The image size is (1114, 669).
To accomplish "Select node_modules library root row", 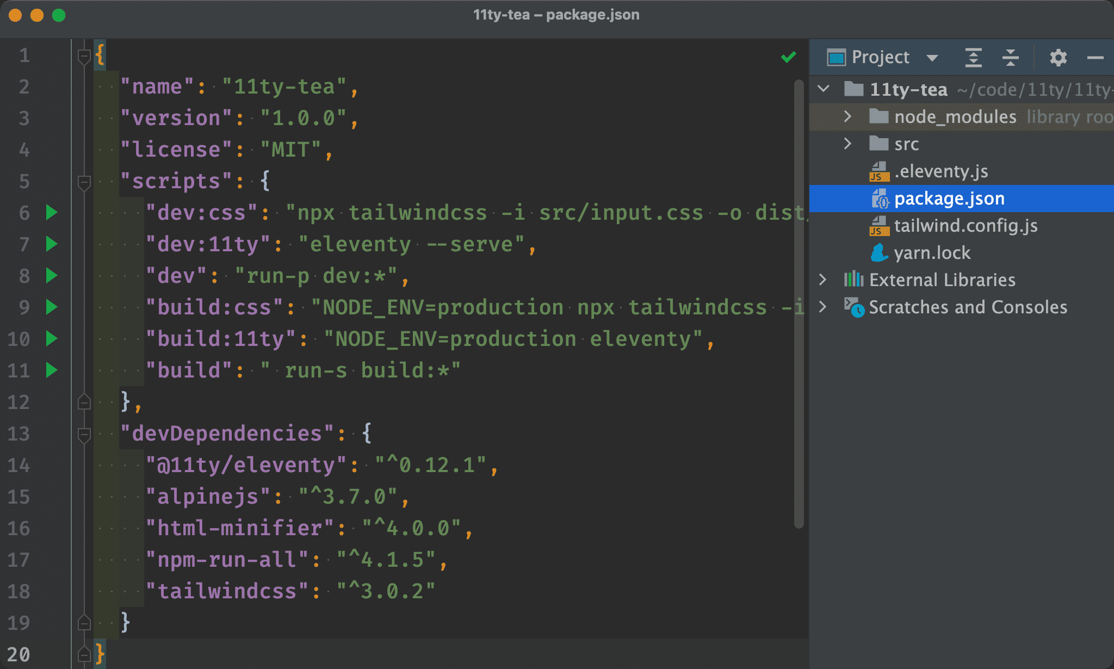I will [962, 116].
